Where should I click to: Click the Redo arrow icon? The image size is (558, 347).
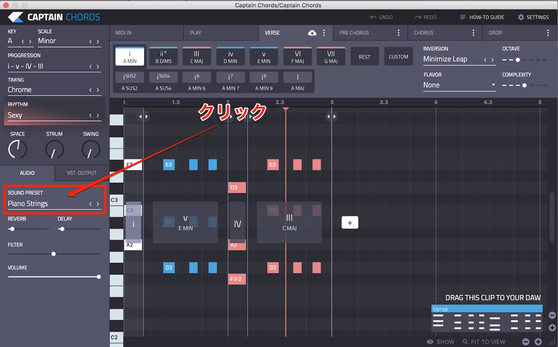tap(418, 17)
